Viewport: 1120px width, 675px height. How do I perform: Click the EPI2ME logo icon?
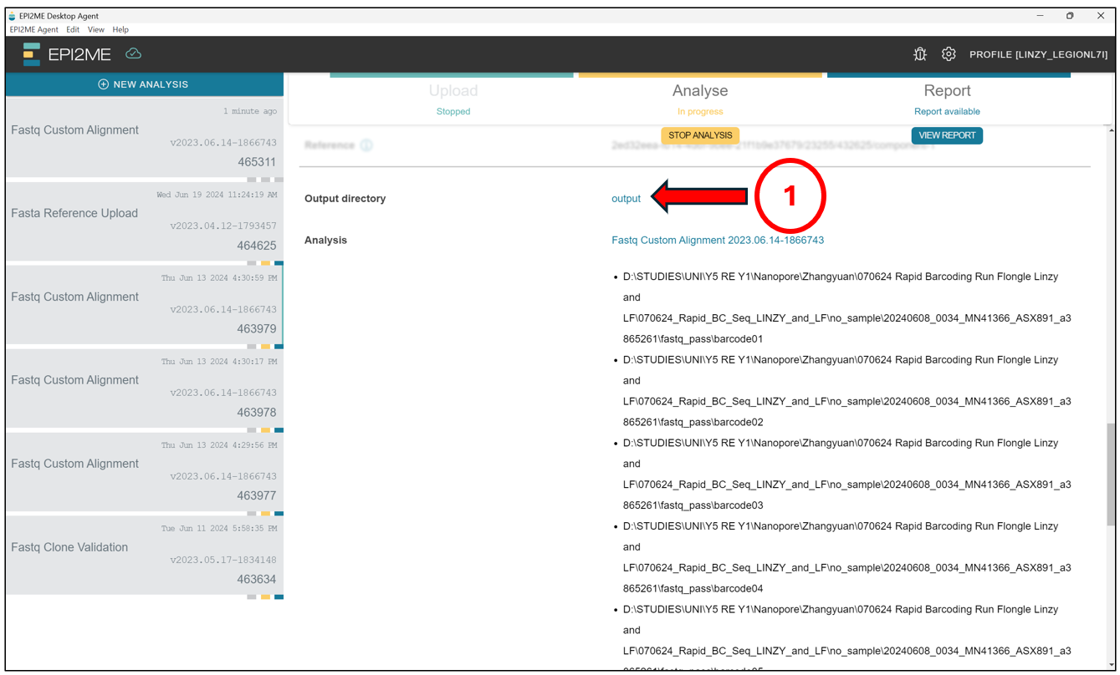pyautogui.click(x=32, y=54)
